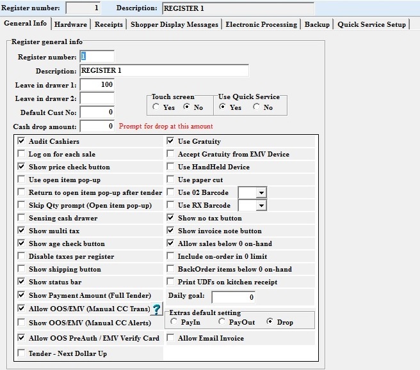Click the Cash drop amount field
The width and height of the screenshot is (420, 370).
(97, 127)
